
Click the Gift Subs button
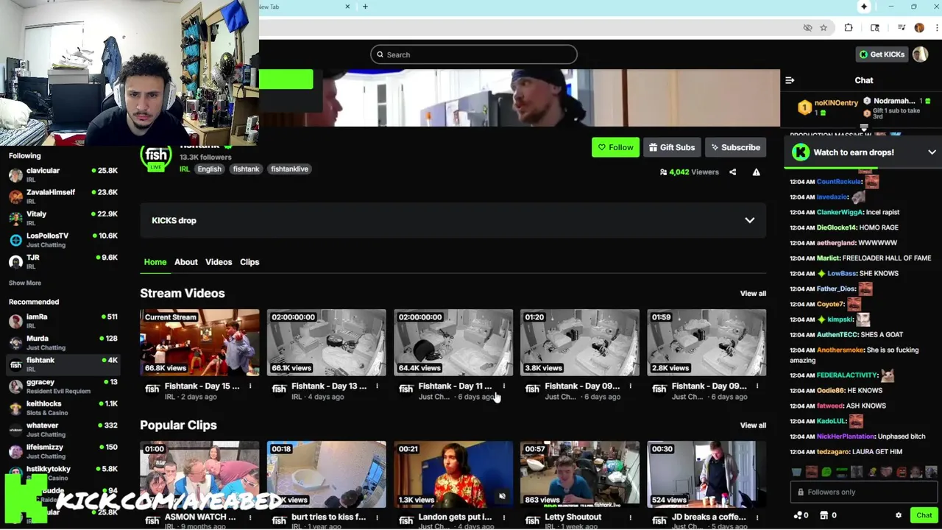point(672,147)
